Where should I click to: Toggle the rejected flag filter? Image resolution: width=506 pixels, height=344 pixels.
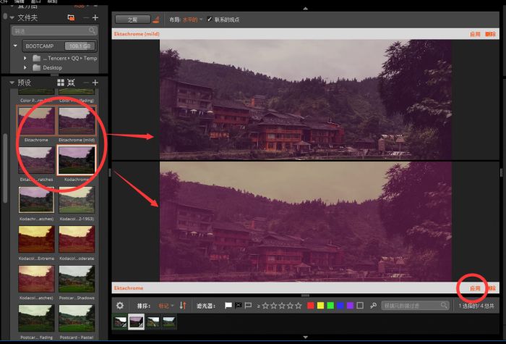238,306
